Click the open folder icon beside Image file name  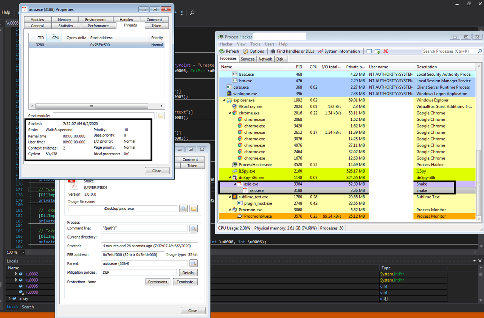194,209
